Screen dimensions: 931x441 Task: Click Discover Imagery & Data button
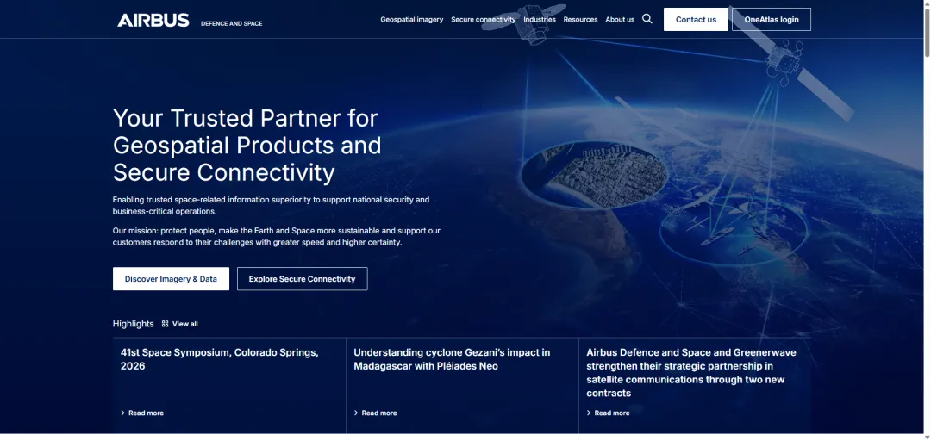pyautogui.click(x=171, y=279)
